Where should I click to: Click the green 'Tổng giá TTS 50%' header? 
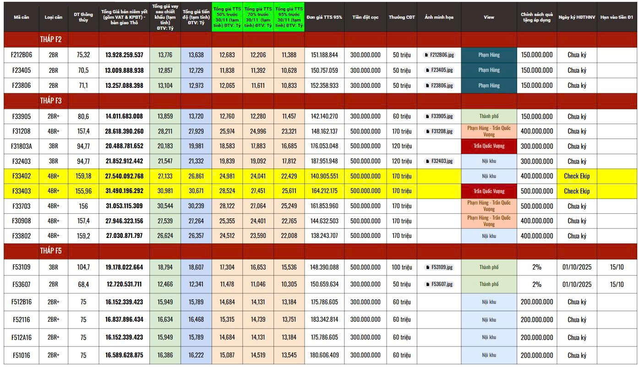click(x=227, y=17)
